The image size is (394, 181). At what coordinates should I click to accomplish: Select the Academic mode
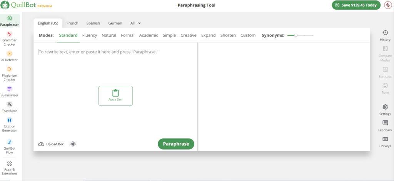(149, 35)
